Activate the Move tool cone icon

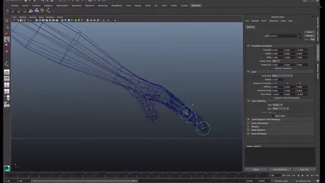[7, 40]
